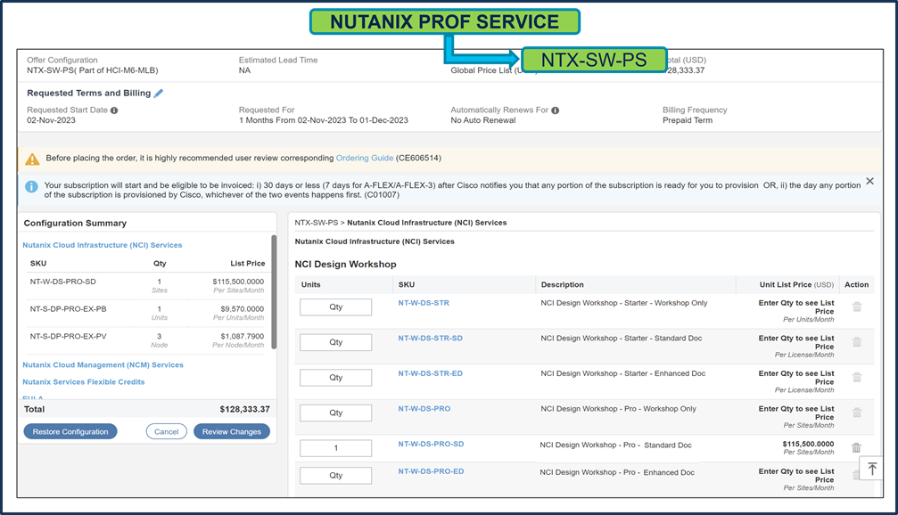The image size is (898, 515).
Task: Click the Configuration Summary heading
Action: [x=75, y=223]
